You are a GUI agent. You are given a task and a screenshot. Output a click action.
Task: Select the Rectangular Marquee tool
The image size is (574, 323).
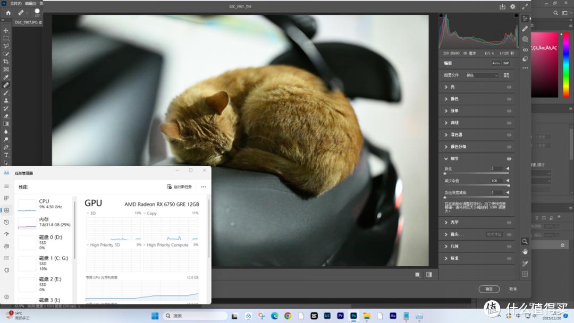[6, 38]
